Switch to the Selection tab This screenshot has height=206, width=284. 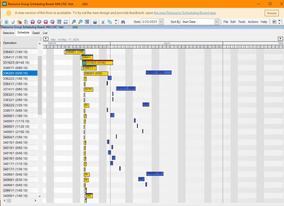click(9, 33)
